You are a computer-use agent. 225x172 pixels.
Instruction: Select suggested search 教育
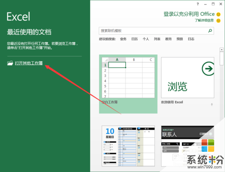point(168,39)
